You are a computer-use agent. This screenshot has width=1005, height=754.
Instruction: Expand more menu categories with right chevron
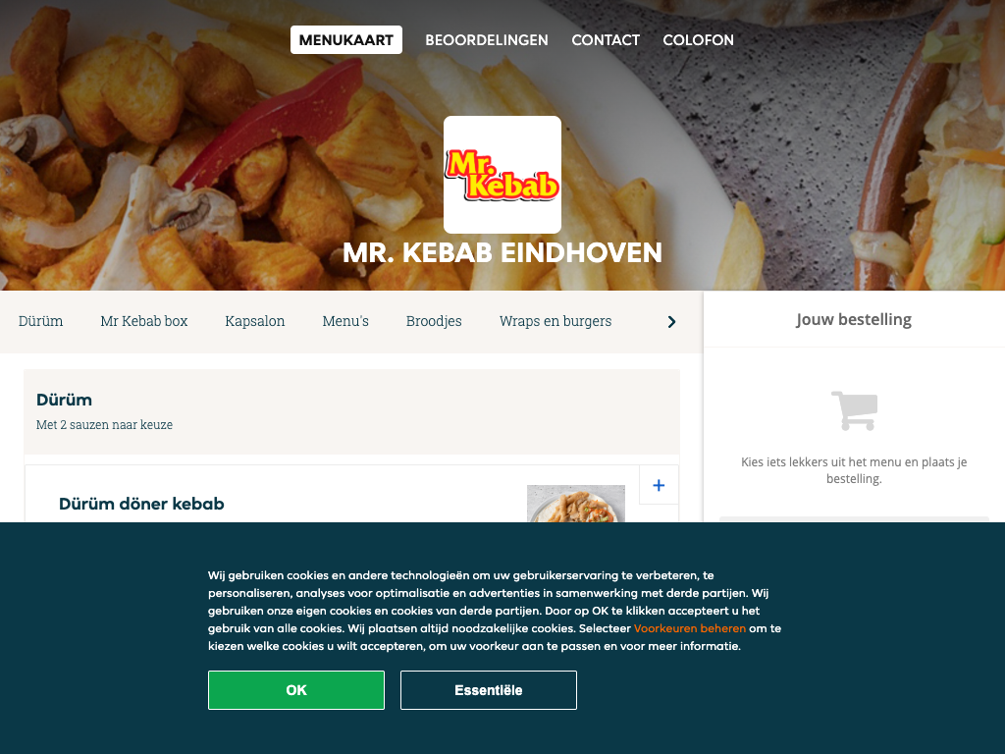tap(671, 322)
